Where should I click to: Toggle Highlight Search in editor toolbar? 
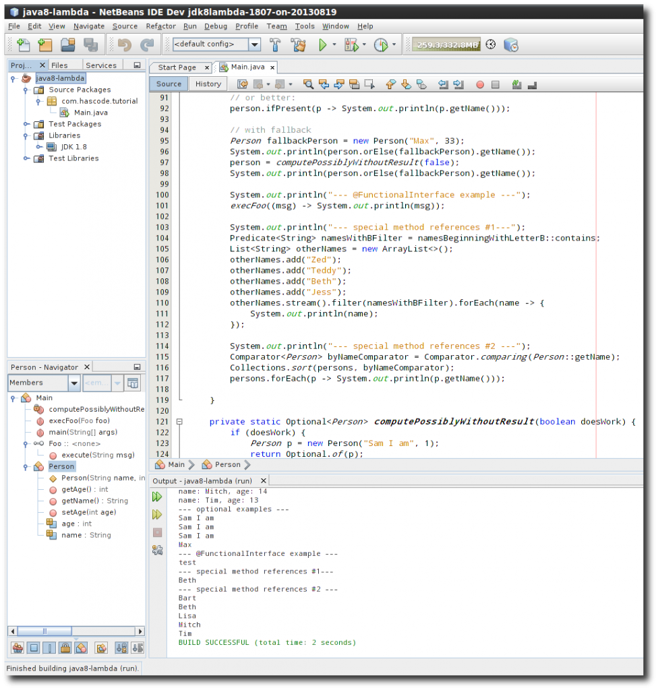tap(355, 84)
